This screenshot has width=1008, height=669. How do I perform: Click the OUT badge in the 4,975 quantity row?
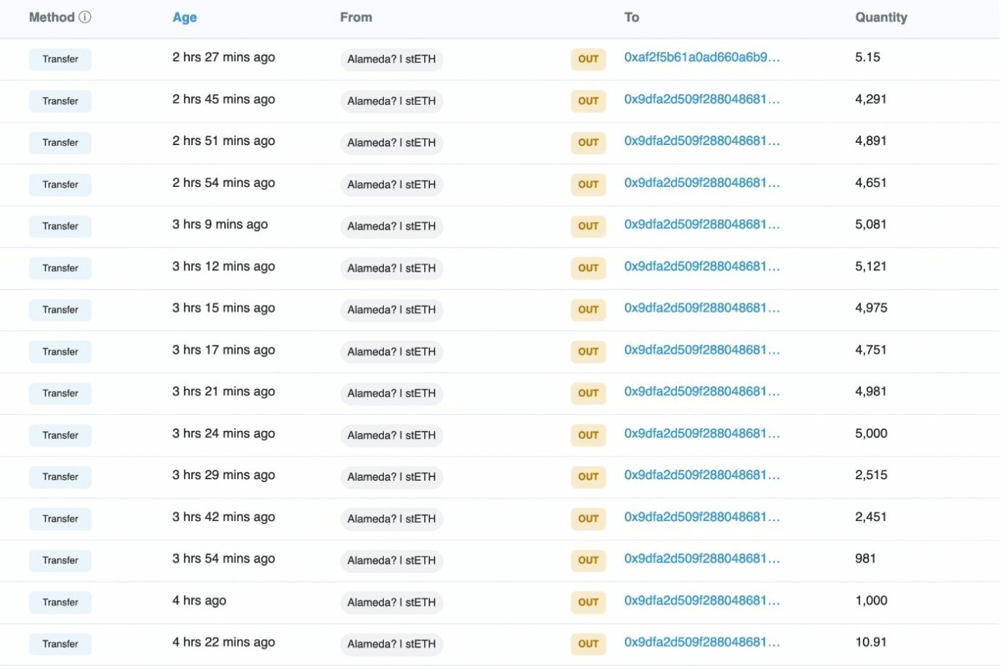588,310
